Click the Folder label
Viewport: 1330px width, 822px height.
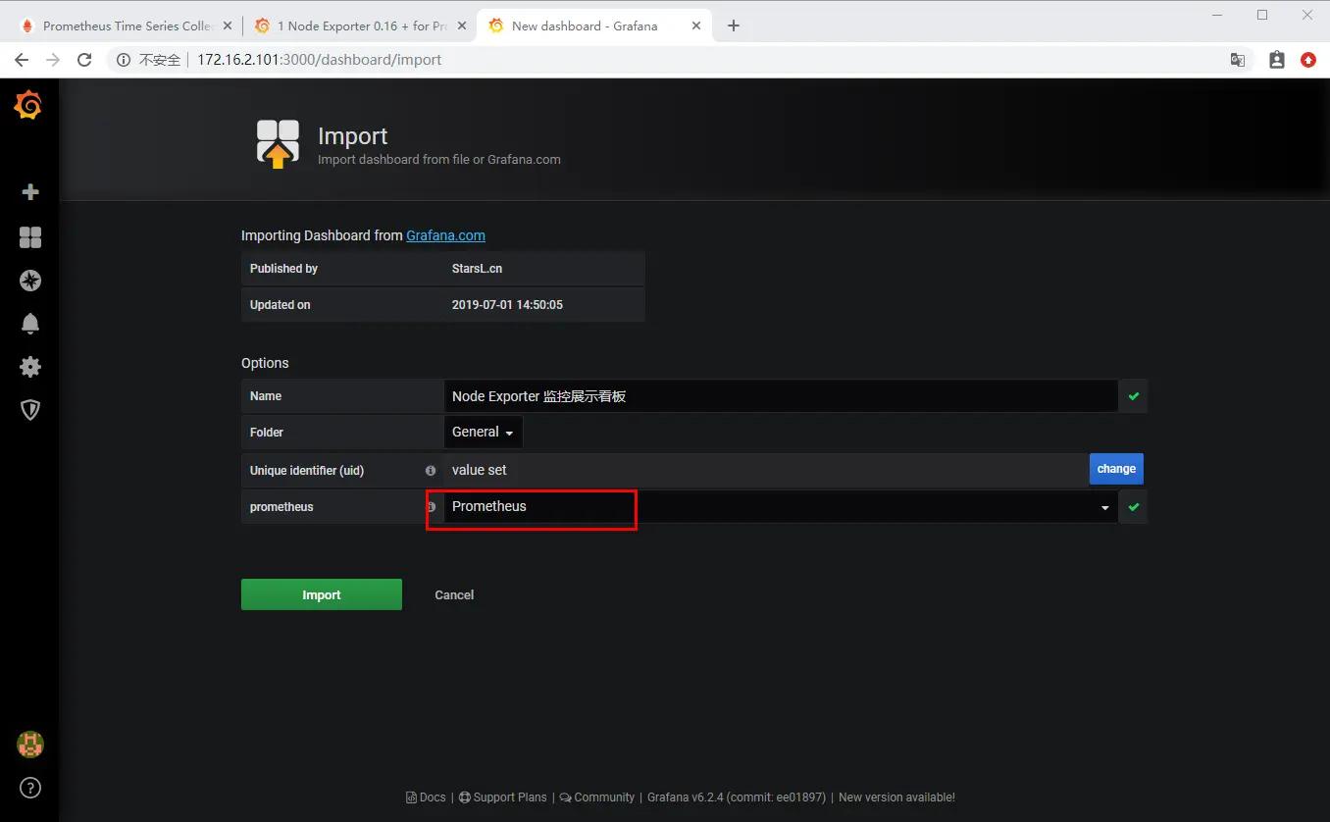pos(267,433)
